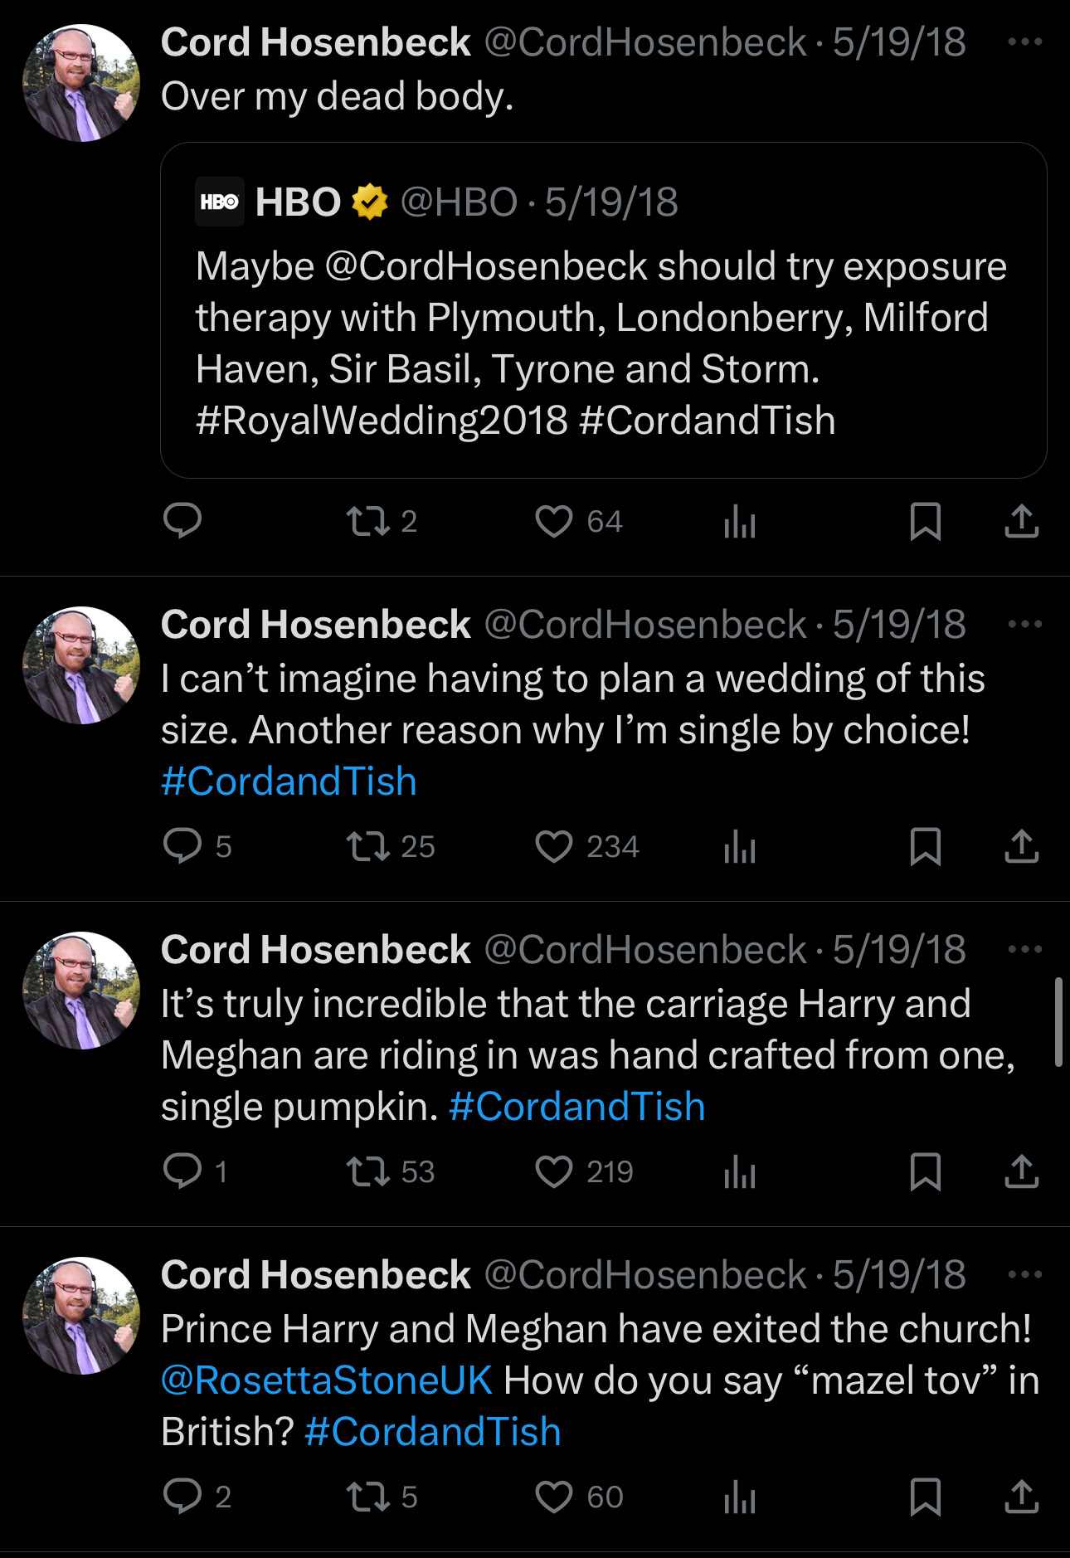The width and height of the screenshot is (1070, 1558).
Task: Open the @RosettaStoneUK mention link
Action: tap(327, 1380)
